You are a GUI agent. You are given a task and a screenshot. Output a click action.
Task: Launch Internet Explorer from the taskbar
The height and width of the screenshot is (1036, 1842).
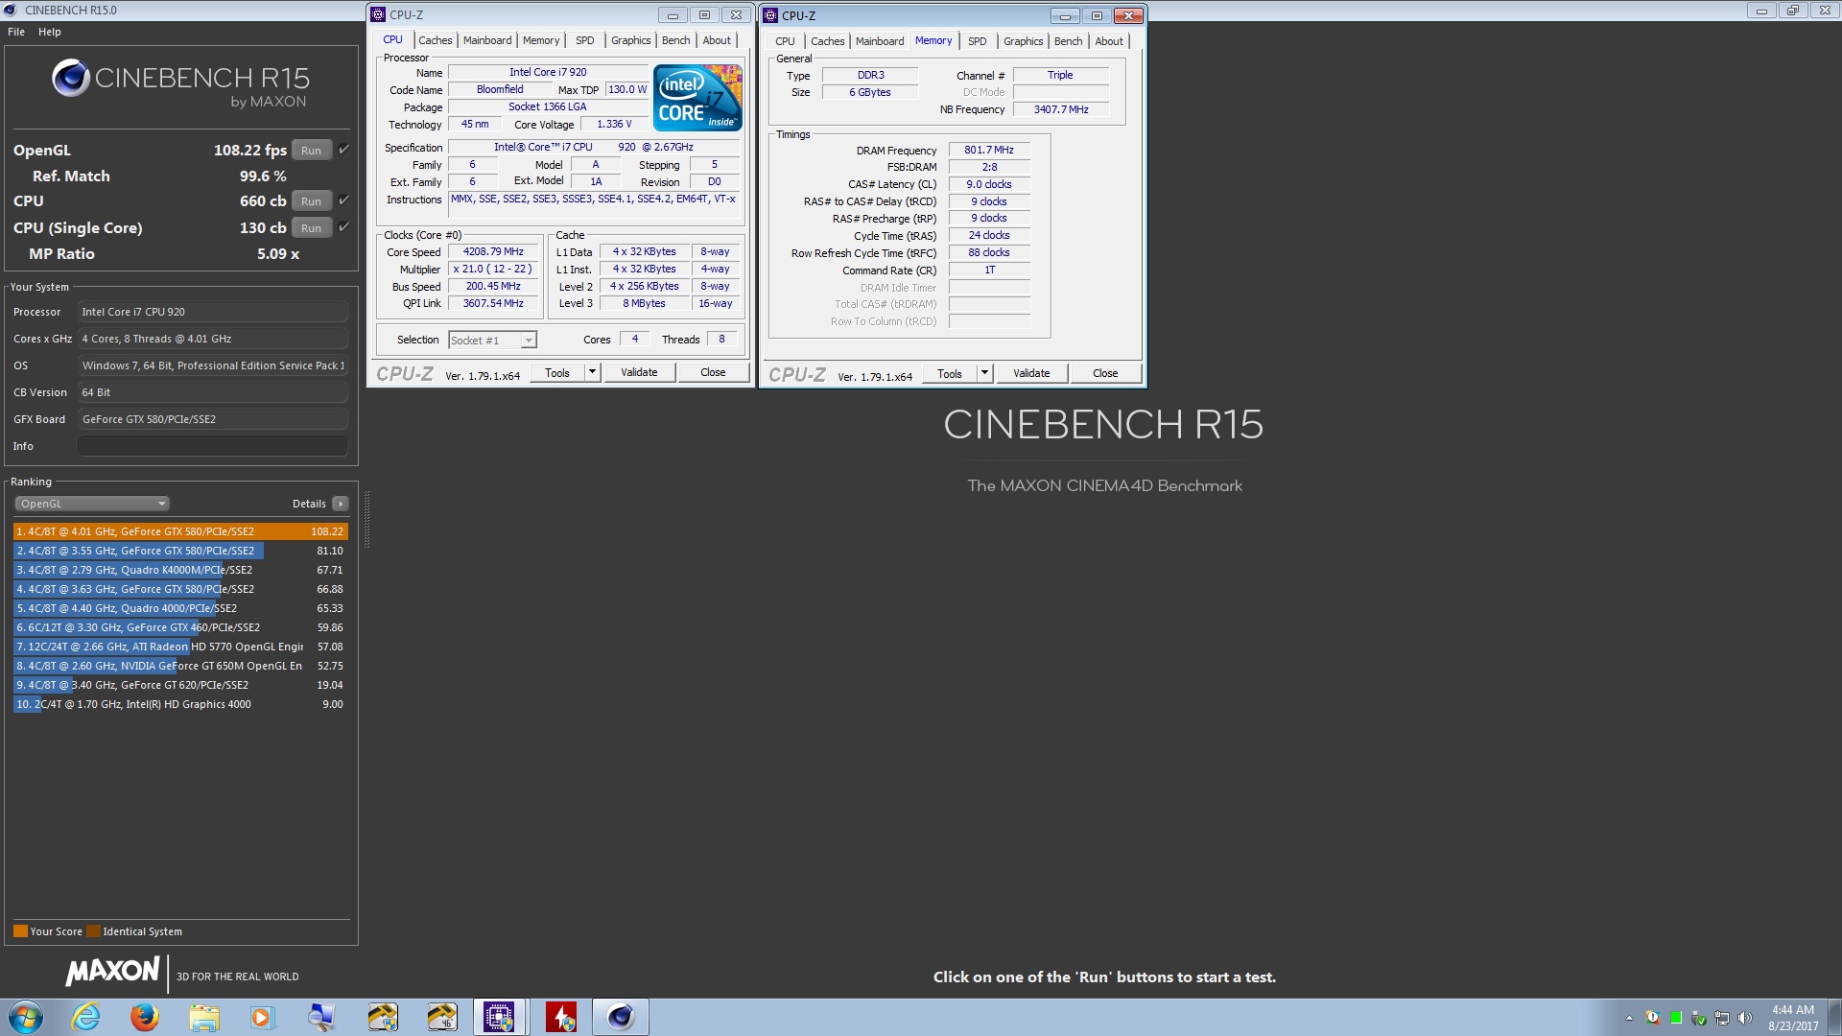[x=86, y=1017]
